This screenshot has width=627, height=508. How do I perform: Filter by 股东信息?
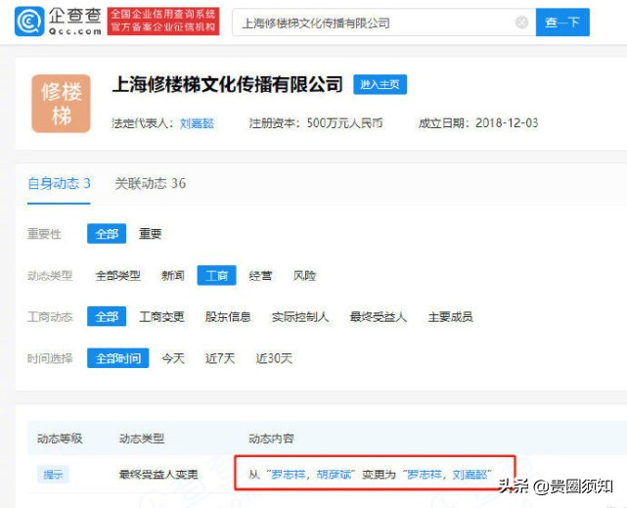228,317
